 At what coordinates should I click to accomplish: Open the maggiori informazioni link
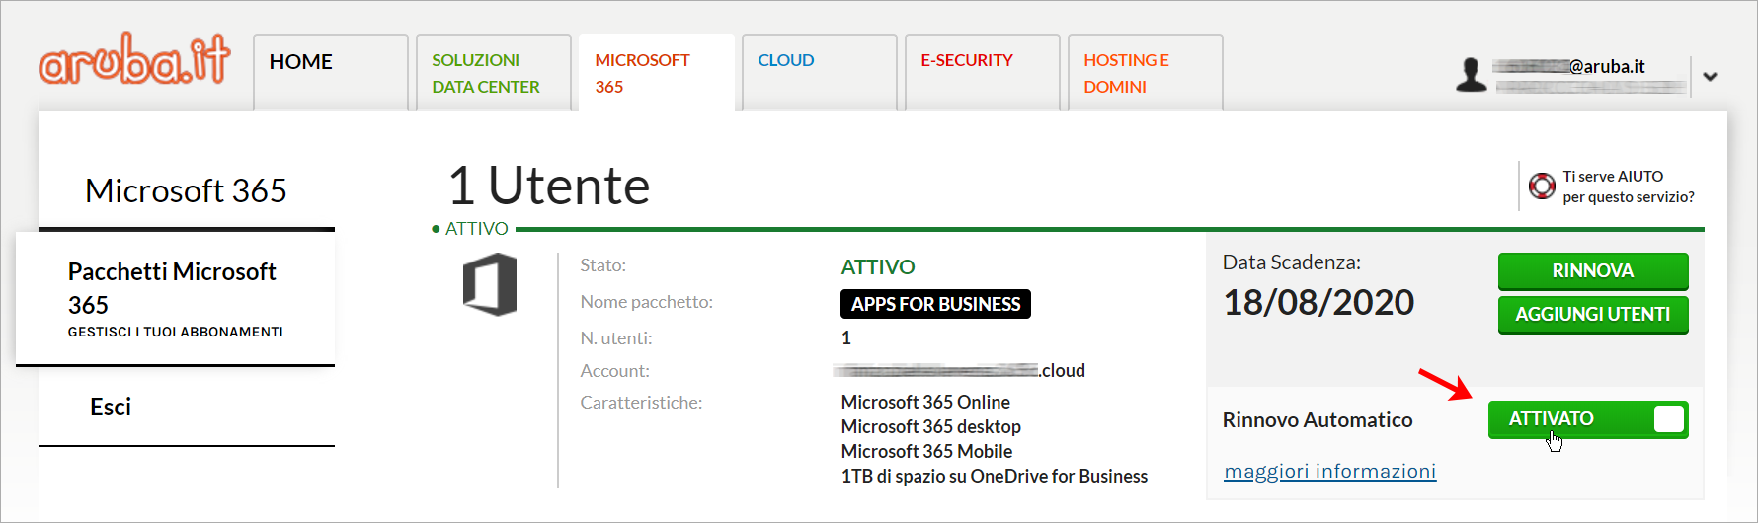(x=1329, y=472)
